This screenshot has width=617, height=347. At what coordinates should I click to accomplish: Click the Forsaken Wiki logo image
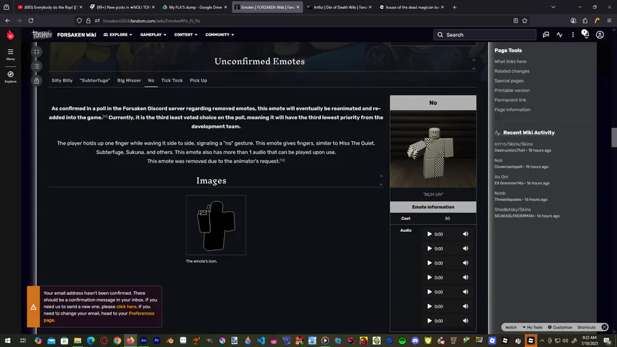(42, 34)
